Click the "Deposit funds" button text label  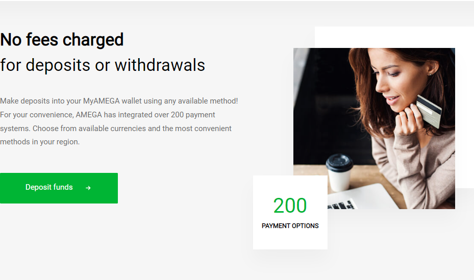click(x=49, y=187)
